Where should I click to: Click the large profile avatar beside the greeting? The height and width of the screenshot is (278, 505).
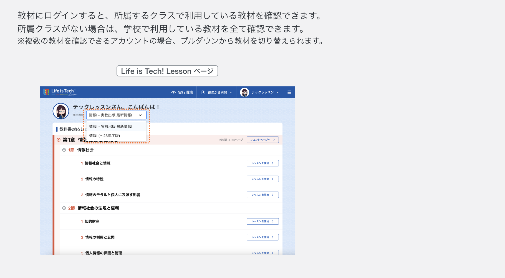(61, 111)
